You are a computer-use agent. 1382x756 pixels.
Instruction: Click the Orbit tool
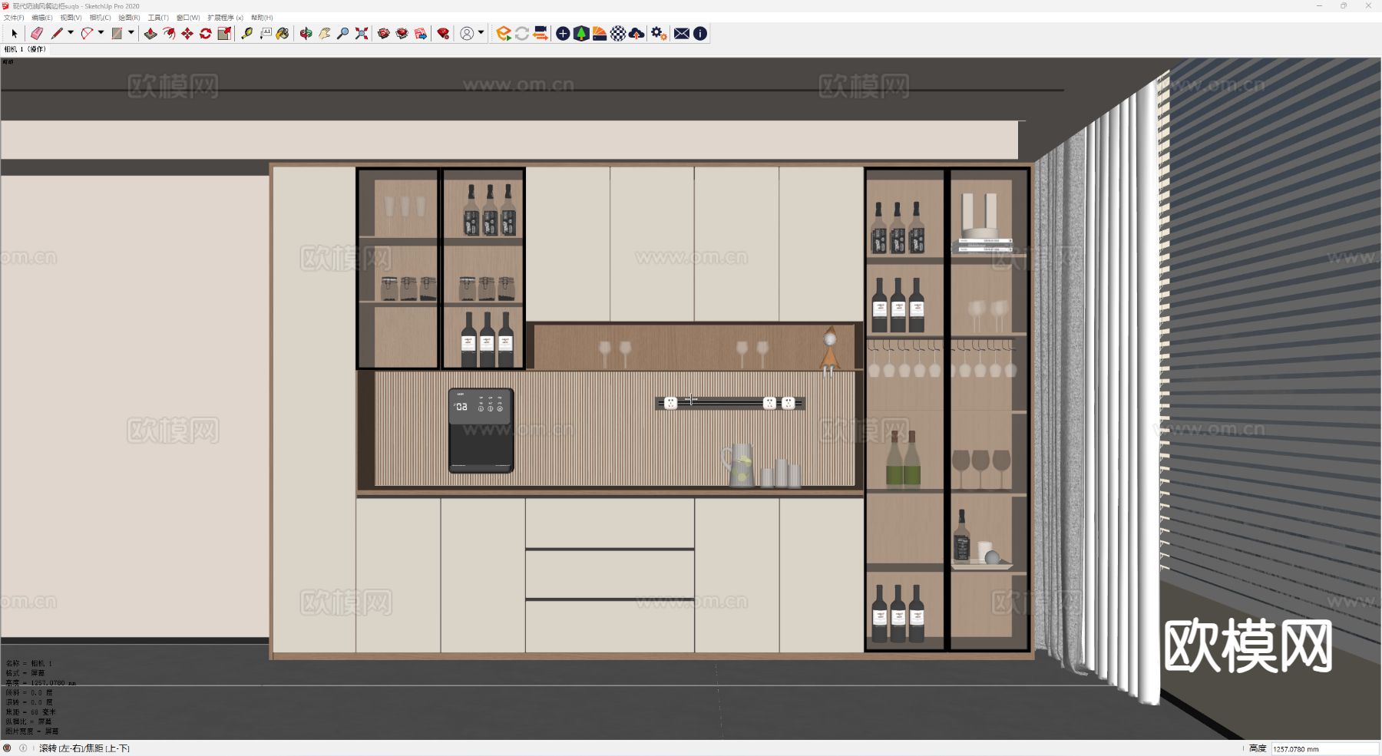[306, 34]
